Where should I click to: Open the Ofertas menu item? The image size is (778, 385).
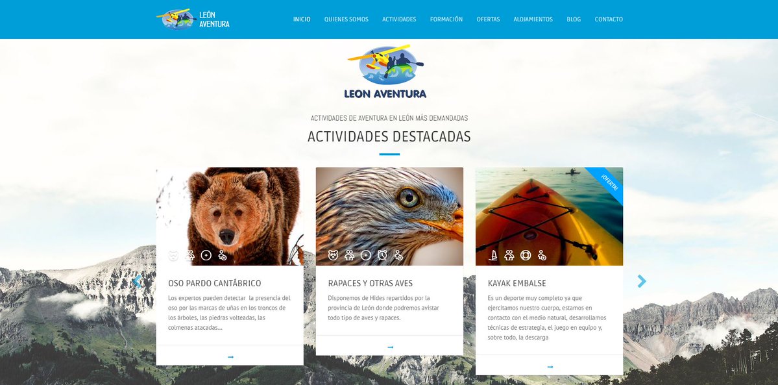pyautogui.click(x=488, y=19)
